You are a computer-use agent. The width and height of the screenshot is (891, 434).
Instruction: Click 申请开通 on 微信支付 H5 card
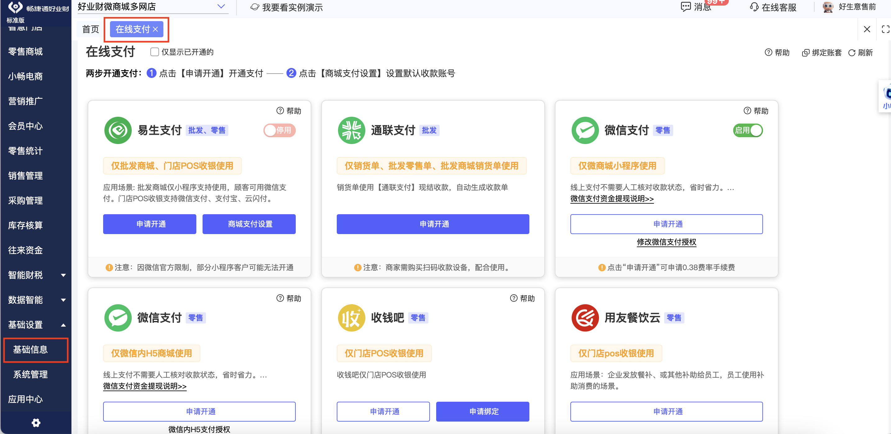199,412
